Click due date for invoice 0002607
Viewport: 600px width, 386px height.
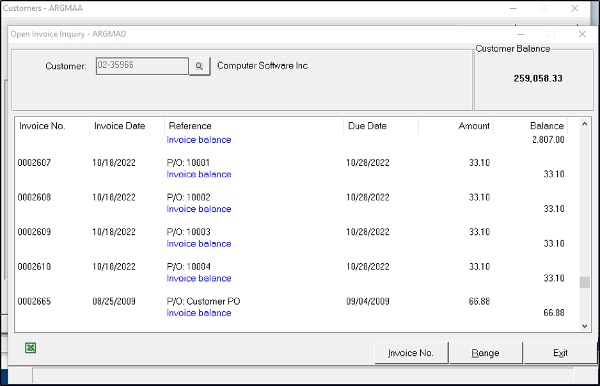pos(368,163)
